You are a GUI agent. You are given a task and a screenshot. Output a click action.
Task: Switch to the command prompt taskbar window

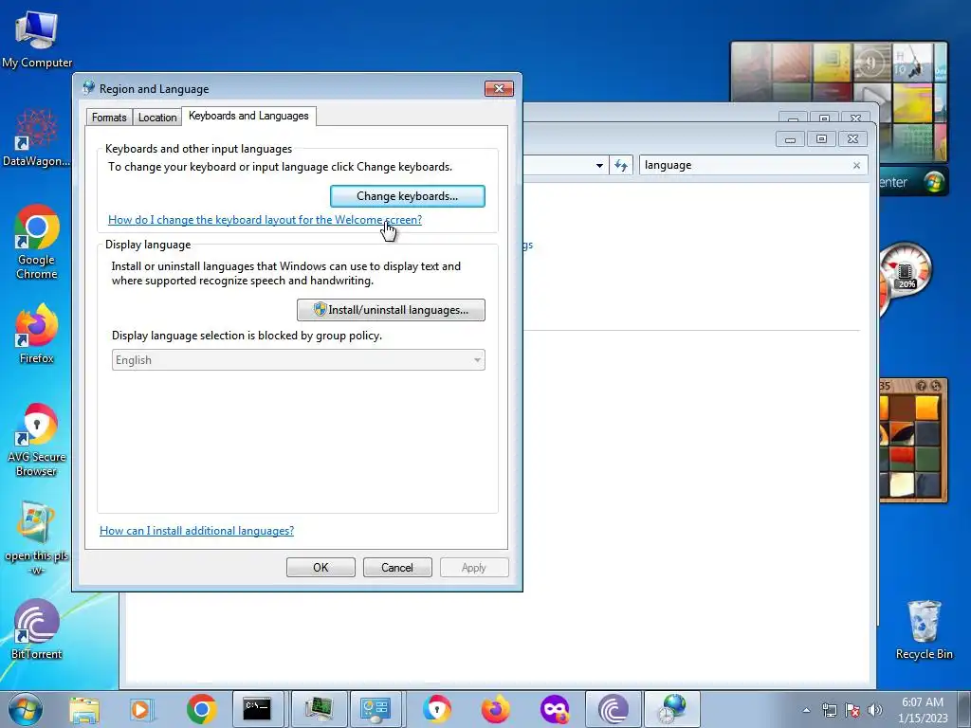(258, 709)
